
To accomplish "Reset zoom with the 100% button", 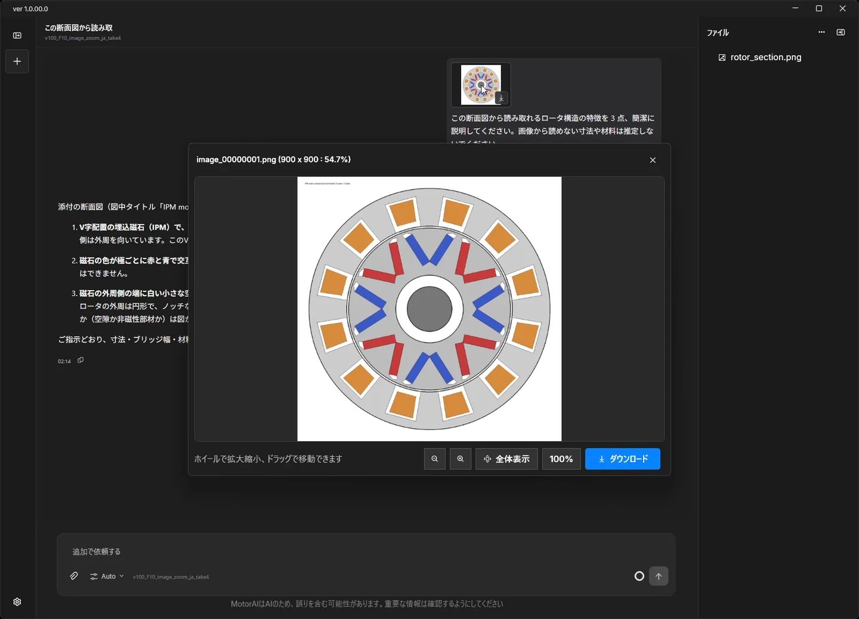I will tap(561, 459).
